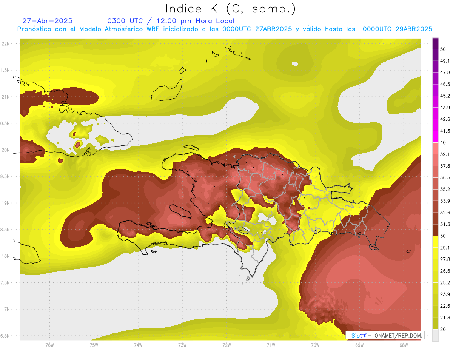Screen dimensions: 453x350
Task: Click the '17N' latitude label
Action: pos(6,309)
